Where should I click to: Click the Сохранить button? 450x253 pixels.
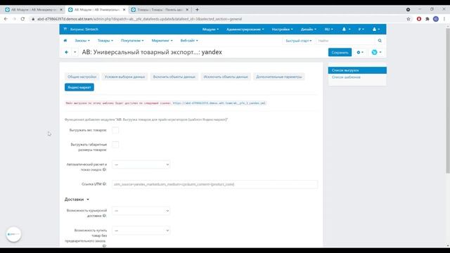click(340, 52)
